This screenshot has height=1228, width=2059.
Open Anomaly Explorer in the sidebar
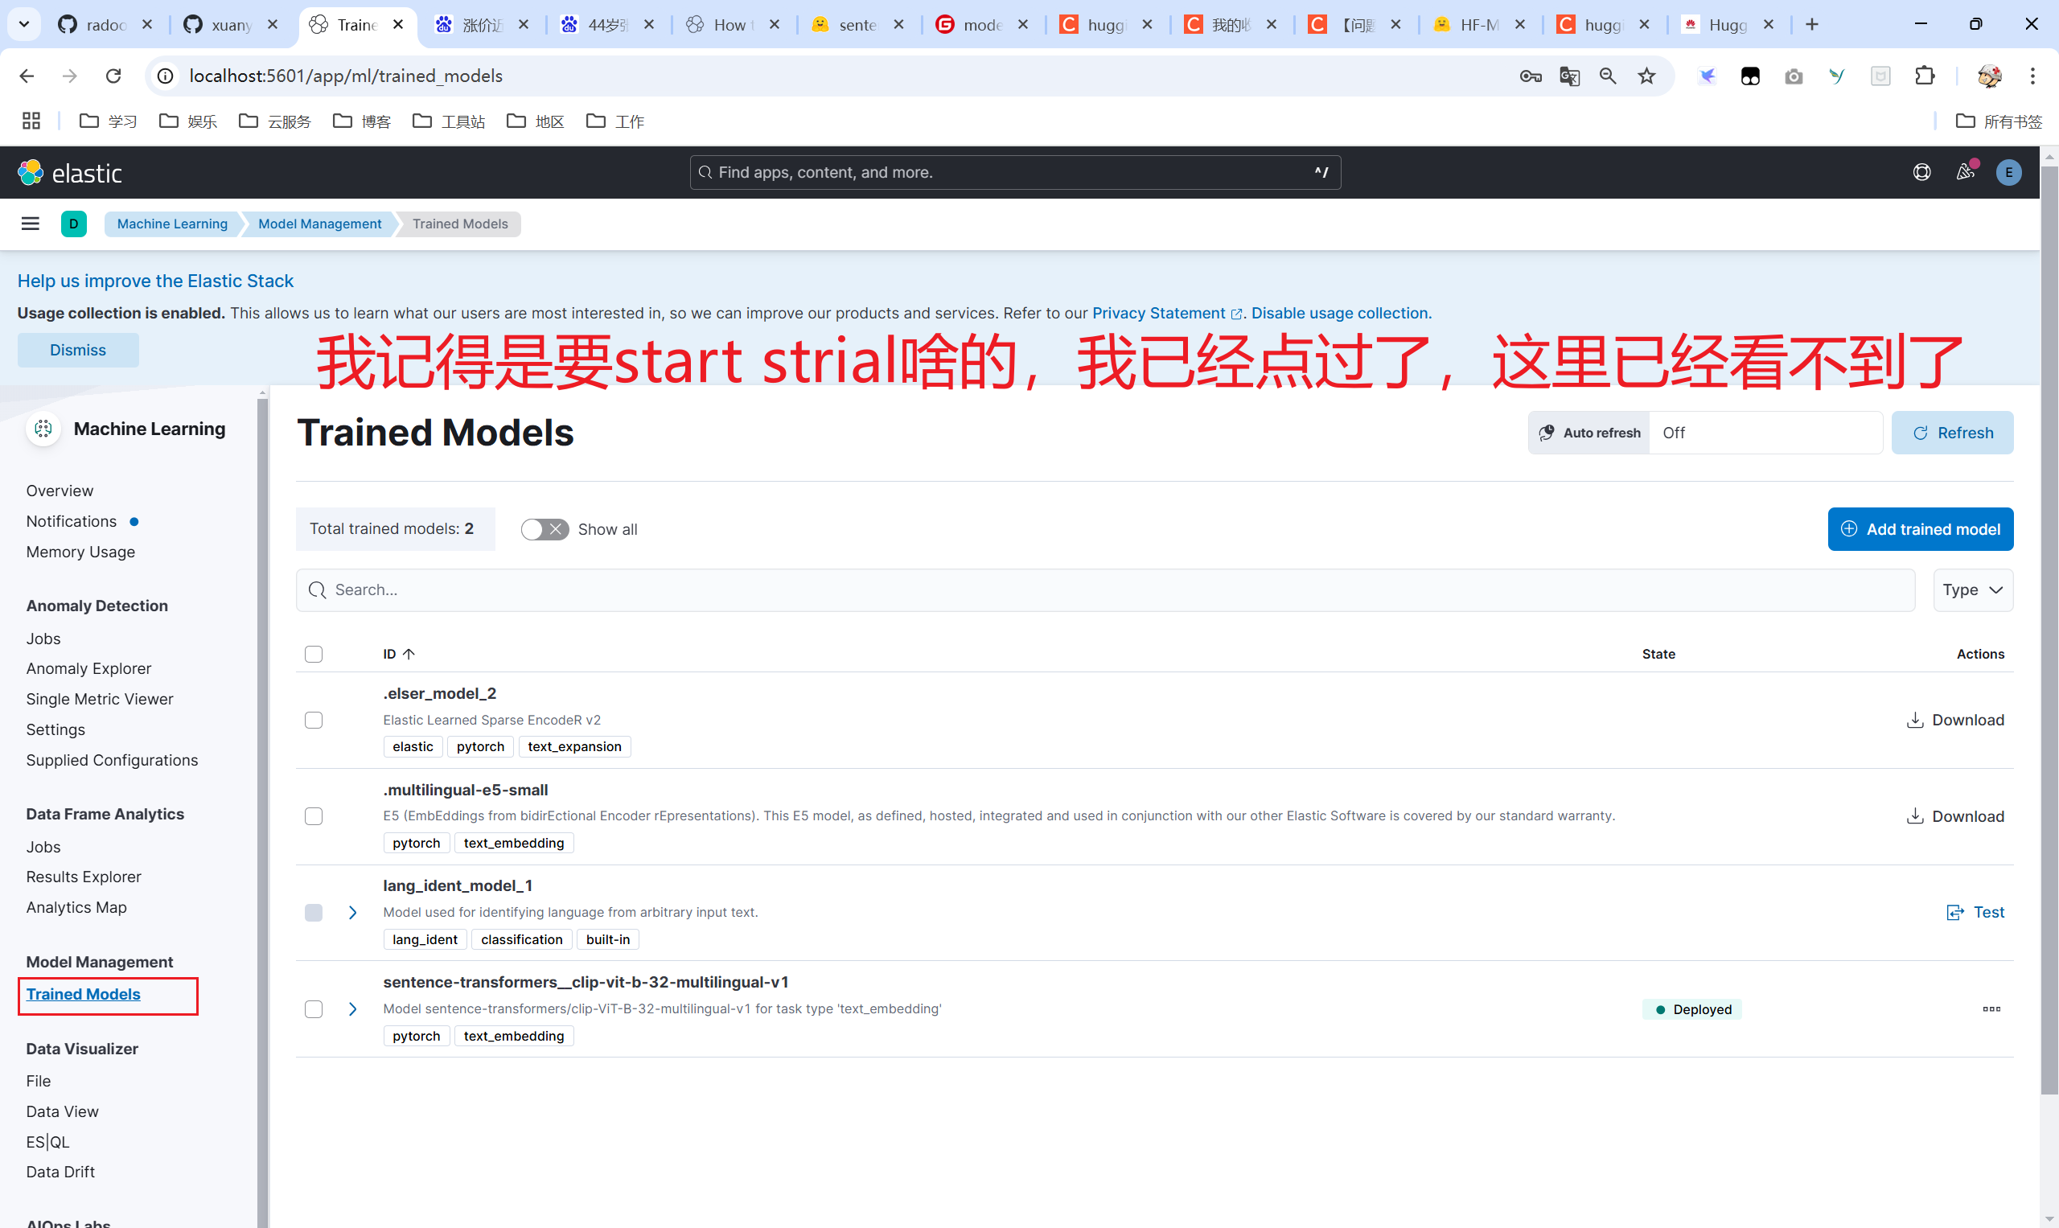point(88,668)
